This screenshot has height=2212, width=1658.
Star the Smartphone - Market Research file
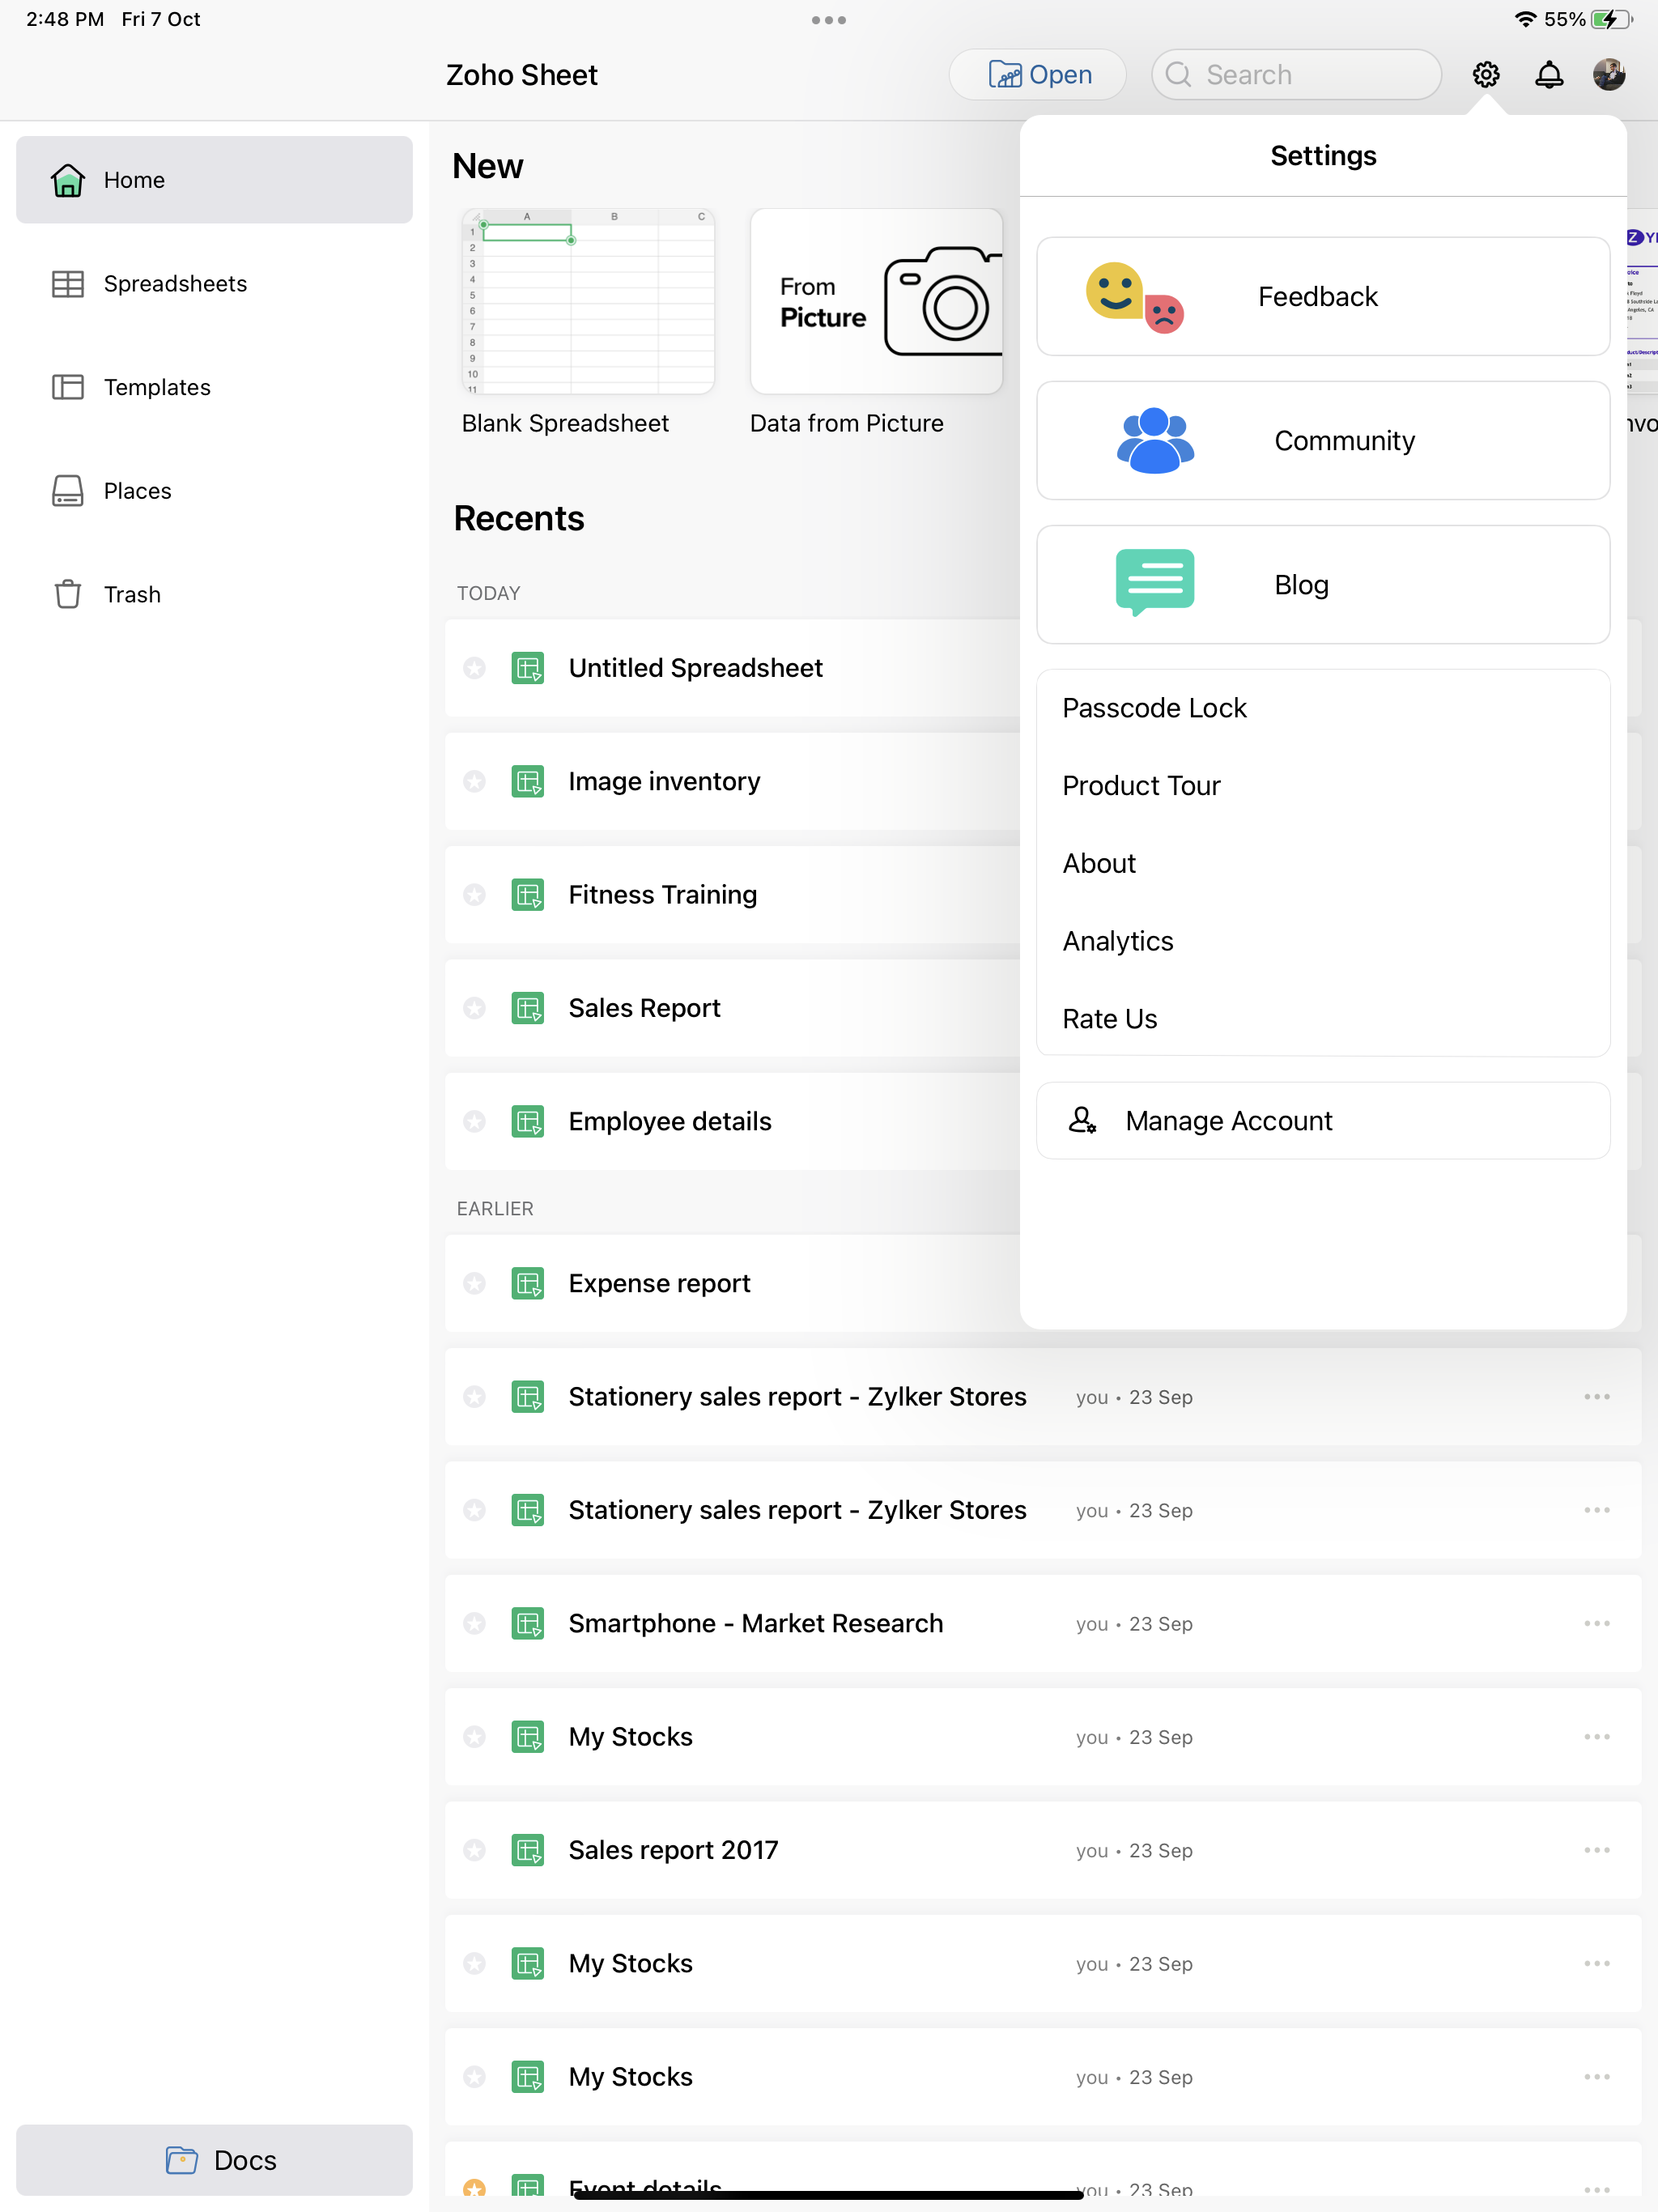click(x=474, y=1624)
